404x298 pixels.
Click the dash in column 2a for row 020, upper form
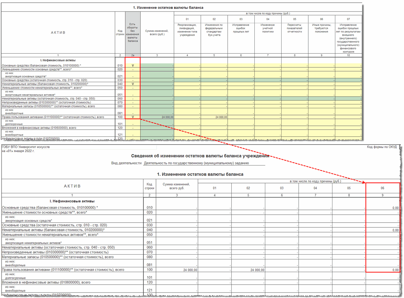133,69
